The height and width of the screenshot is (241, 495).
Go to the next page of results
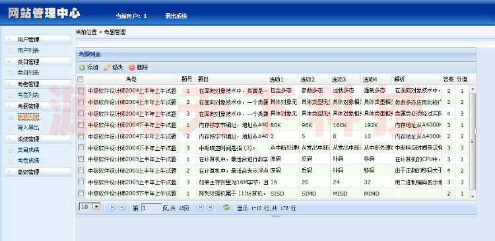pyautogui.click(x=201, y=207)
